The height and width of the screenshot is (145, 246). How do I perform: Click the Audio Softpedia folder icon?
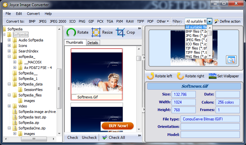pos(15,40)
